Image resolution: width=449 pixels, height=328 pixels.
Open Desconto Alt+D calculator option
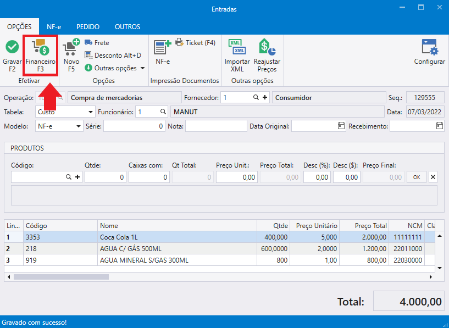(x=113, y=55)
